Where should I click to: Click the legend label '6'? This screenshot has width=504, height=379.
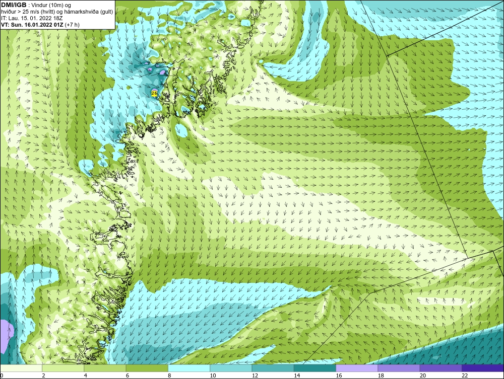pyautogui.click(x=128, y=376)
